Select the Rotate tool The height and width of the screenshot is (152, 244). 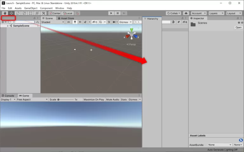(18, 13)
